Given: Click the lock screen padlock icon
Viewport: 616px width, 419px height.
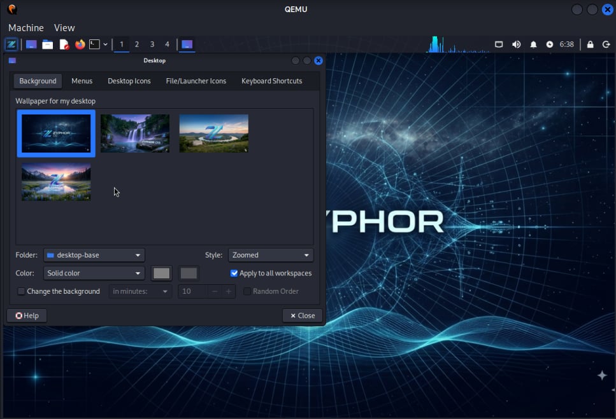Looking at the screenshot, I should pos(590,45).
